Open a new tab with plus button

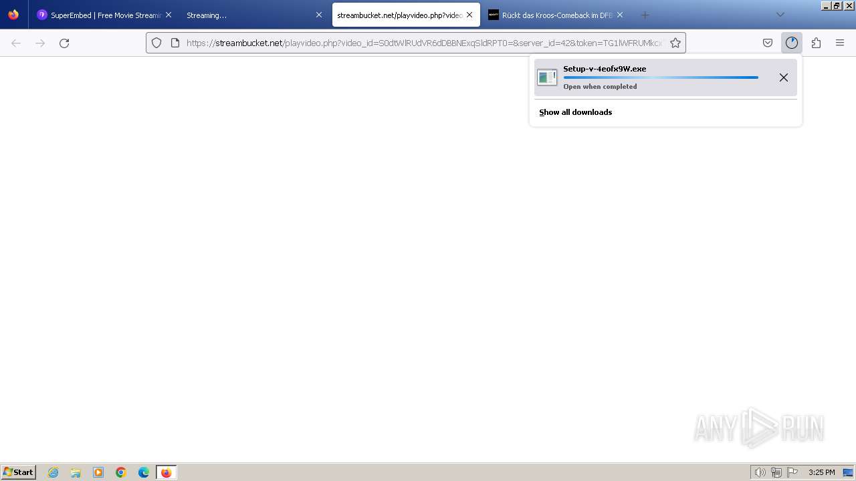tap(645, 15)
